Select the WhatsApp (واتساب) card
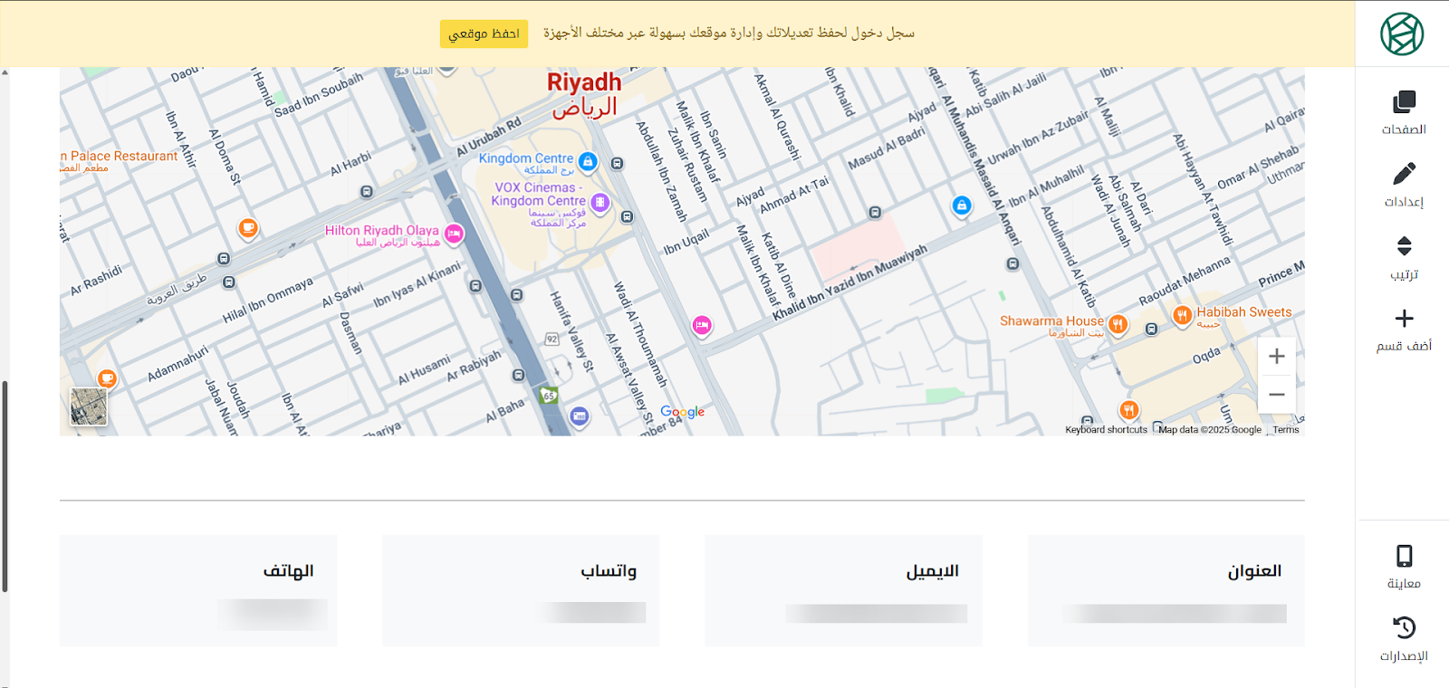 pyautogui.click(x=521, y=589)
